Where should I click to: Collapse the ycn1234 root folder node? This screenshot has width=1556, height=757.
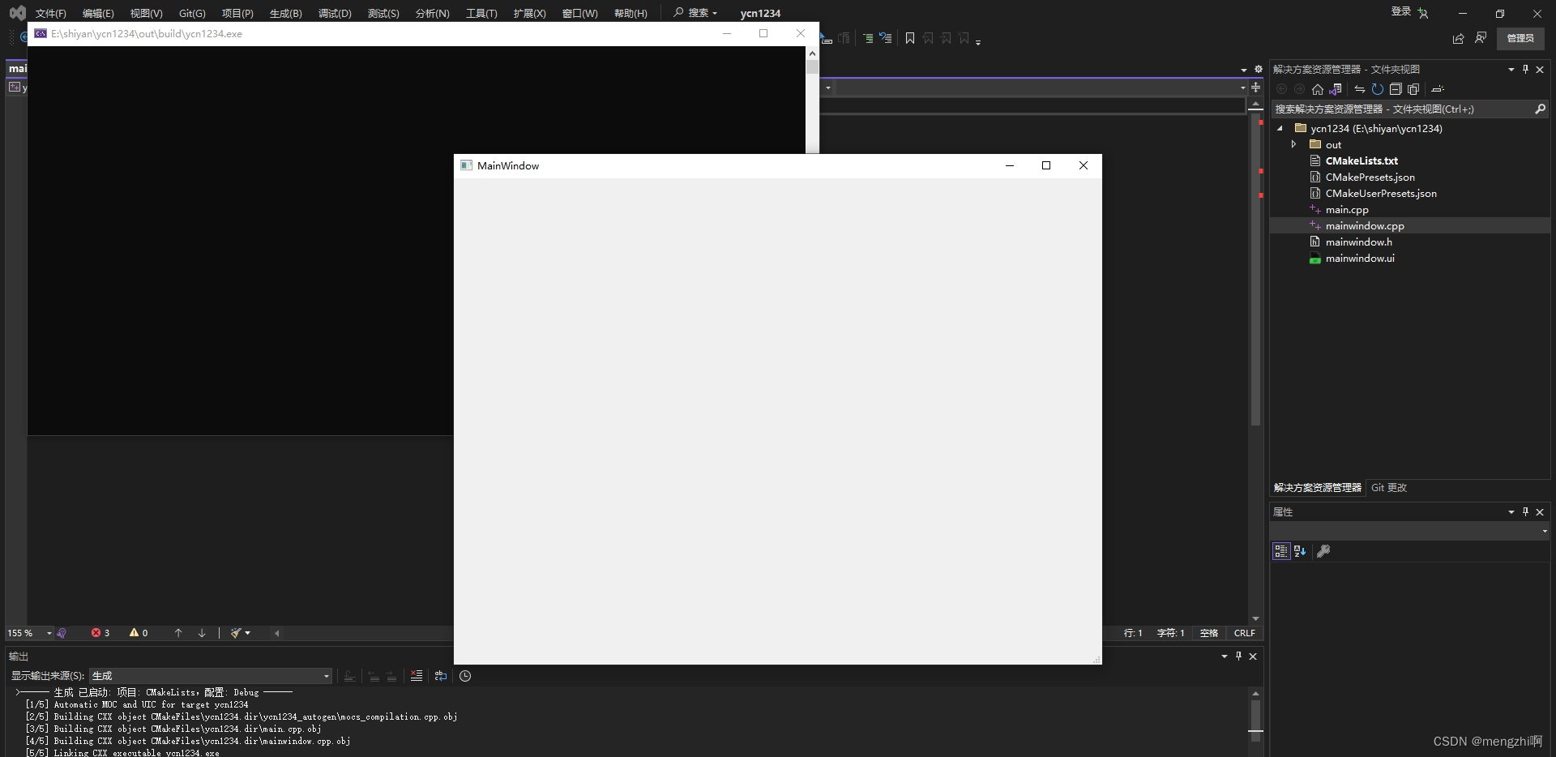[1280, 128]
